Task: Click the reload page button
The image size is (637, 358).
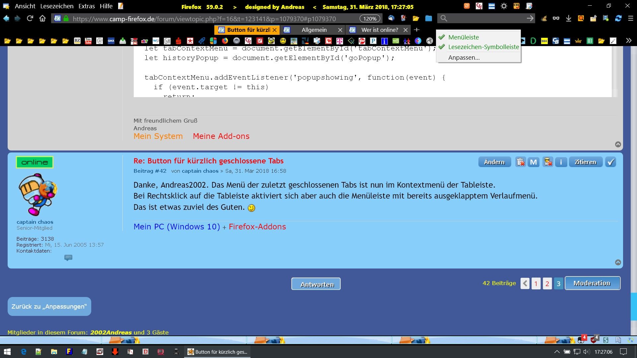Action: [30, 19]
